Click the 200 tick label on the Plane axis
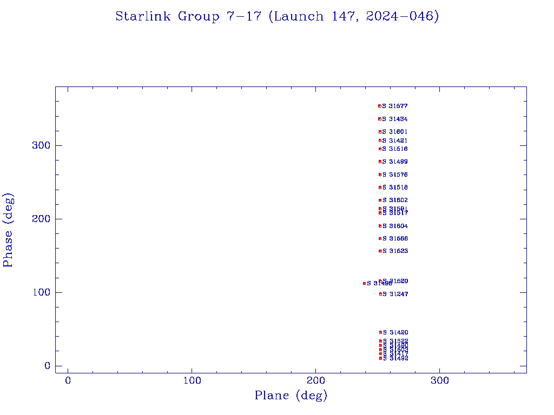This screenshot has width=554, height=415. [x=316, y=381]
